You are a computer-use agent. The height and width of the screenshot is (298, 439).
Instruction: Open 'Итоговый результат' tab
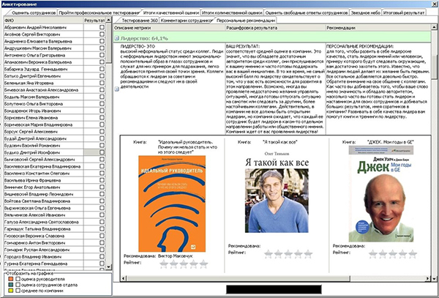coord(406,12)
